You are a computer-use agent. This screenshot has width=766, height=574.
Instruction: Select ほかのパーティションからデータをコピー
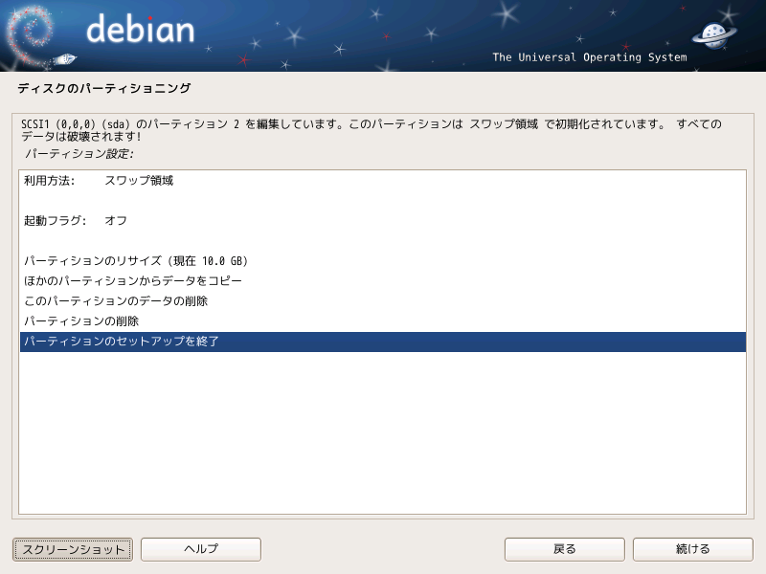[382, 280]
